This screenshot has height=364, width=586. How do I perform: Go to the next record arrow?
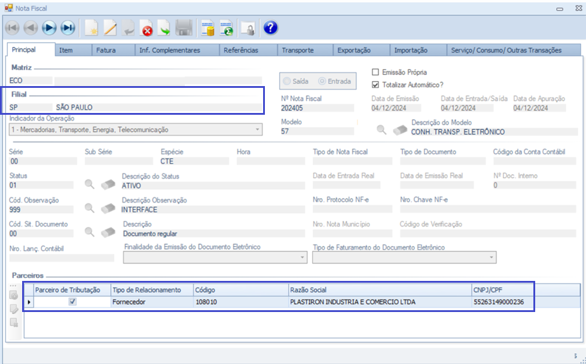point(49,27)
